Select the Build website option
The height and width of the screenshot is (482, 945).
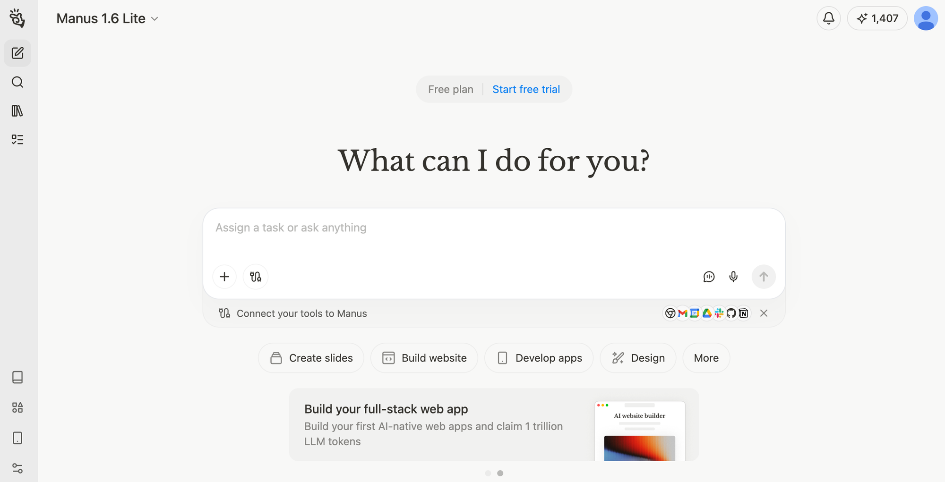(x=424, y=358)
